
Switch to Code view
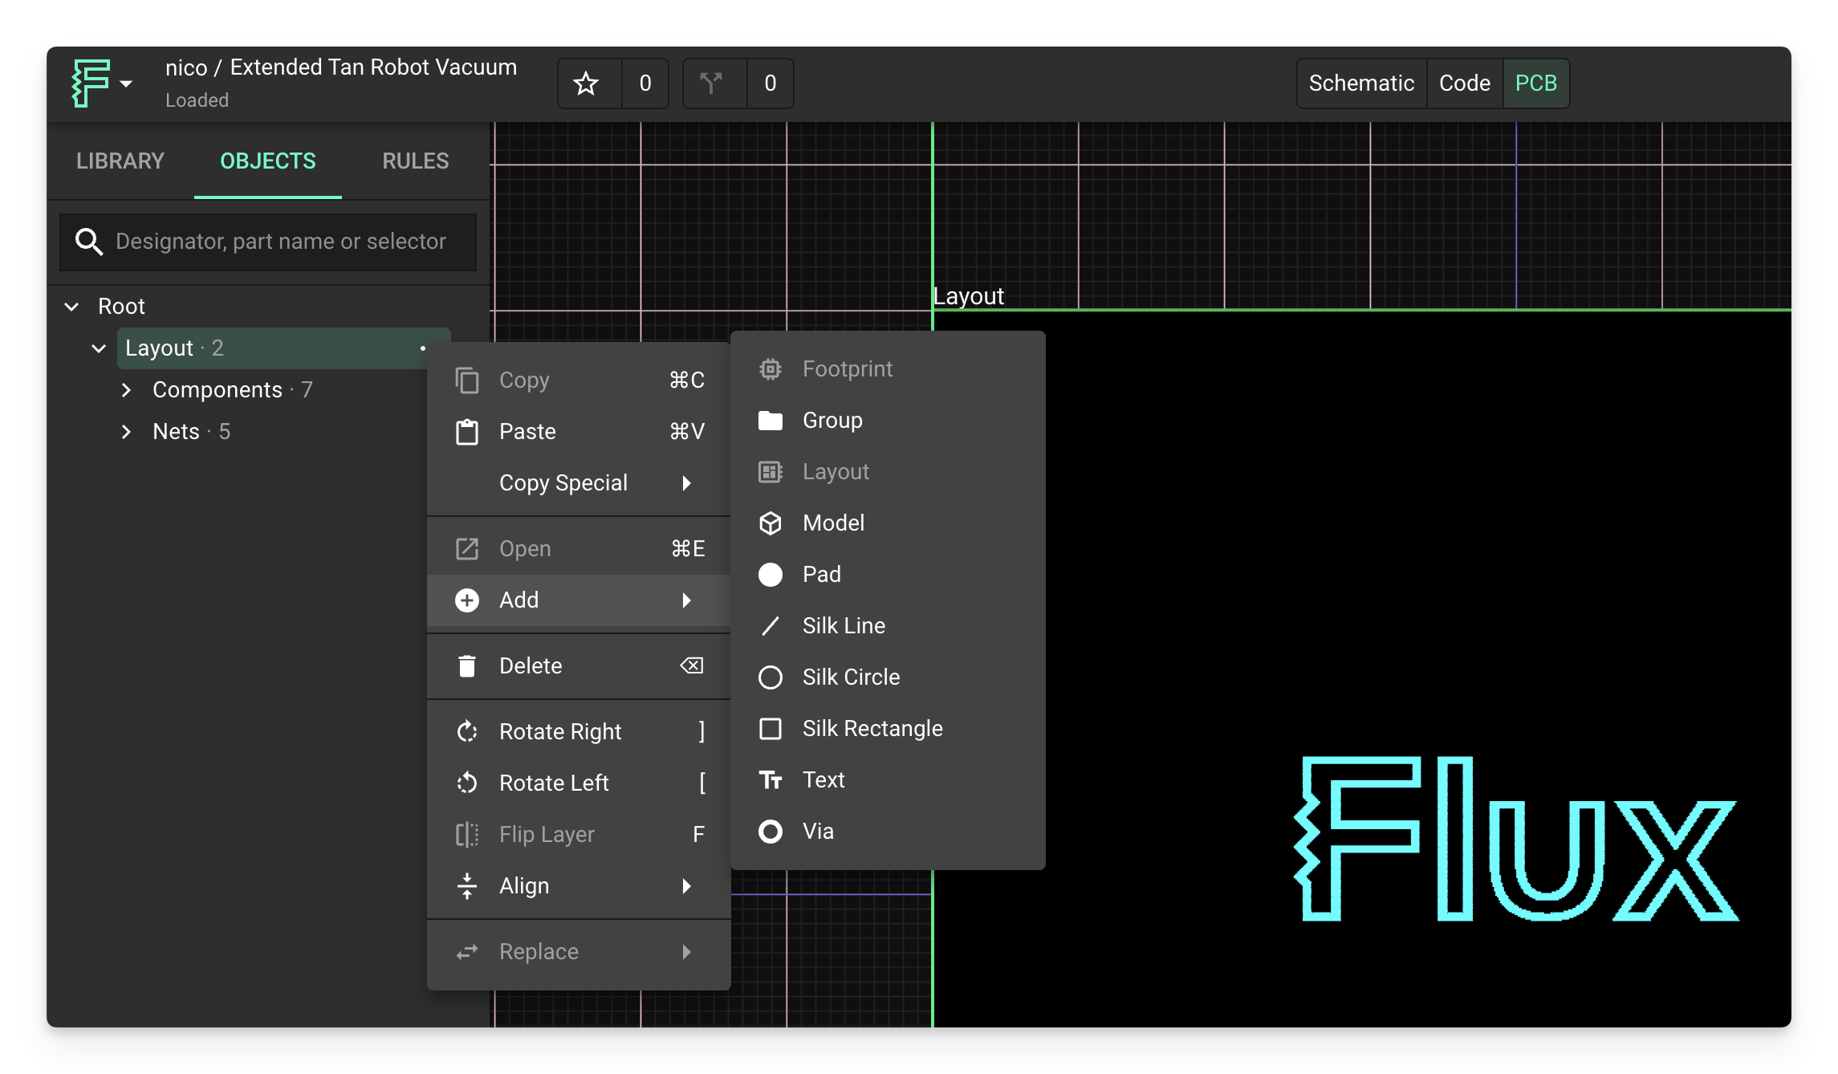(1464, 83)
